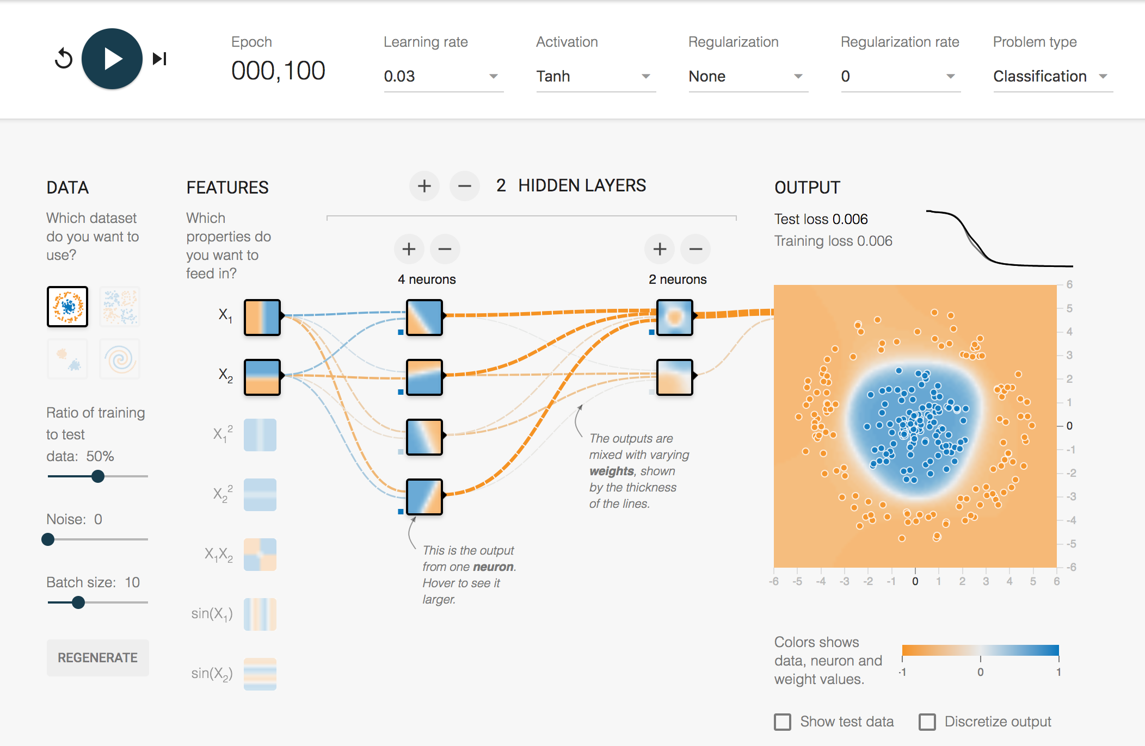Select the spiral dataset
Image resolution: width=1145 pixels, height=746 pixels.
[x=120, y=359]
